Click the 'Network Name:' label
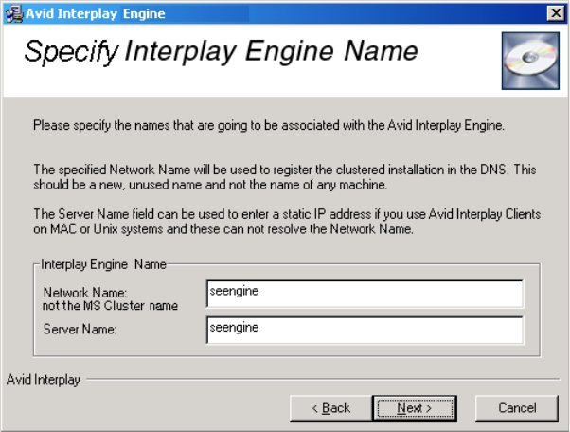Screen dimensions: 570x432 point(85,293)
